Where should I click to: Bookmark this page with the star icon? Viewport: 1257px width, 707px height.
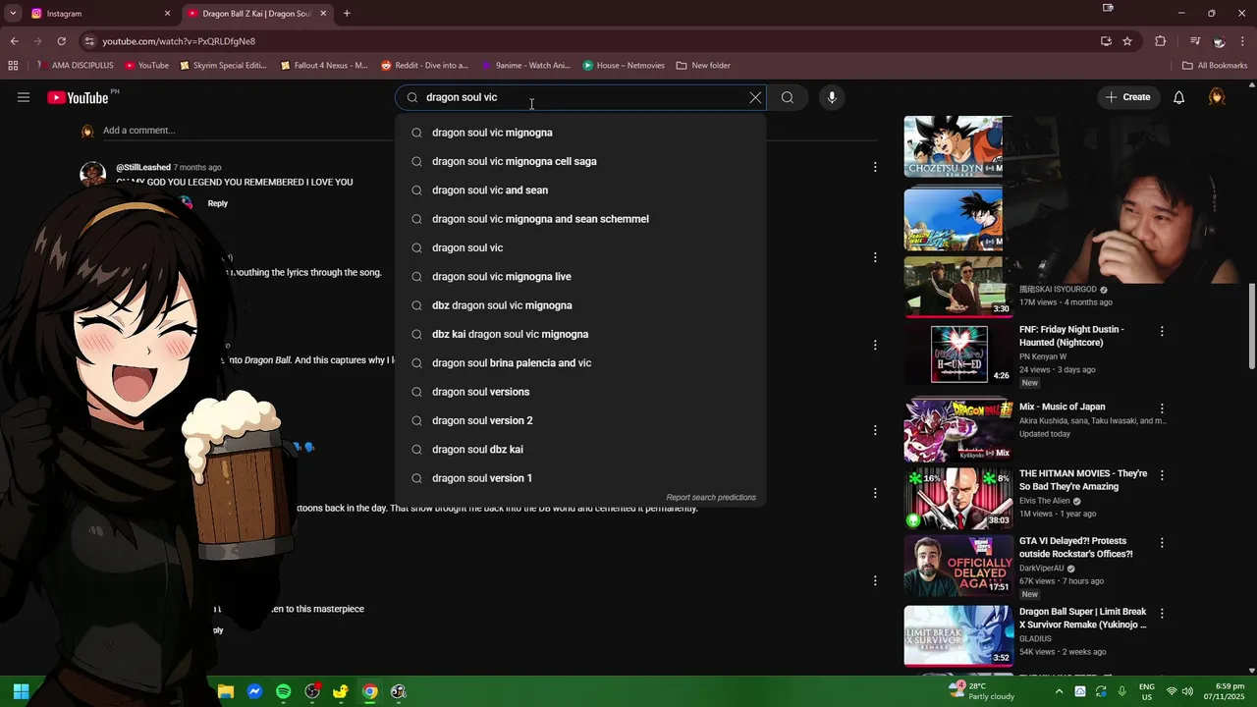[1127, 41]
